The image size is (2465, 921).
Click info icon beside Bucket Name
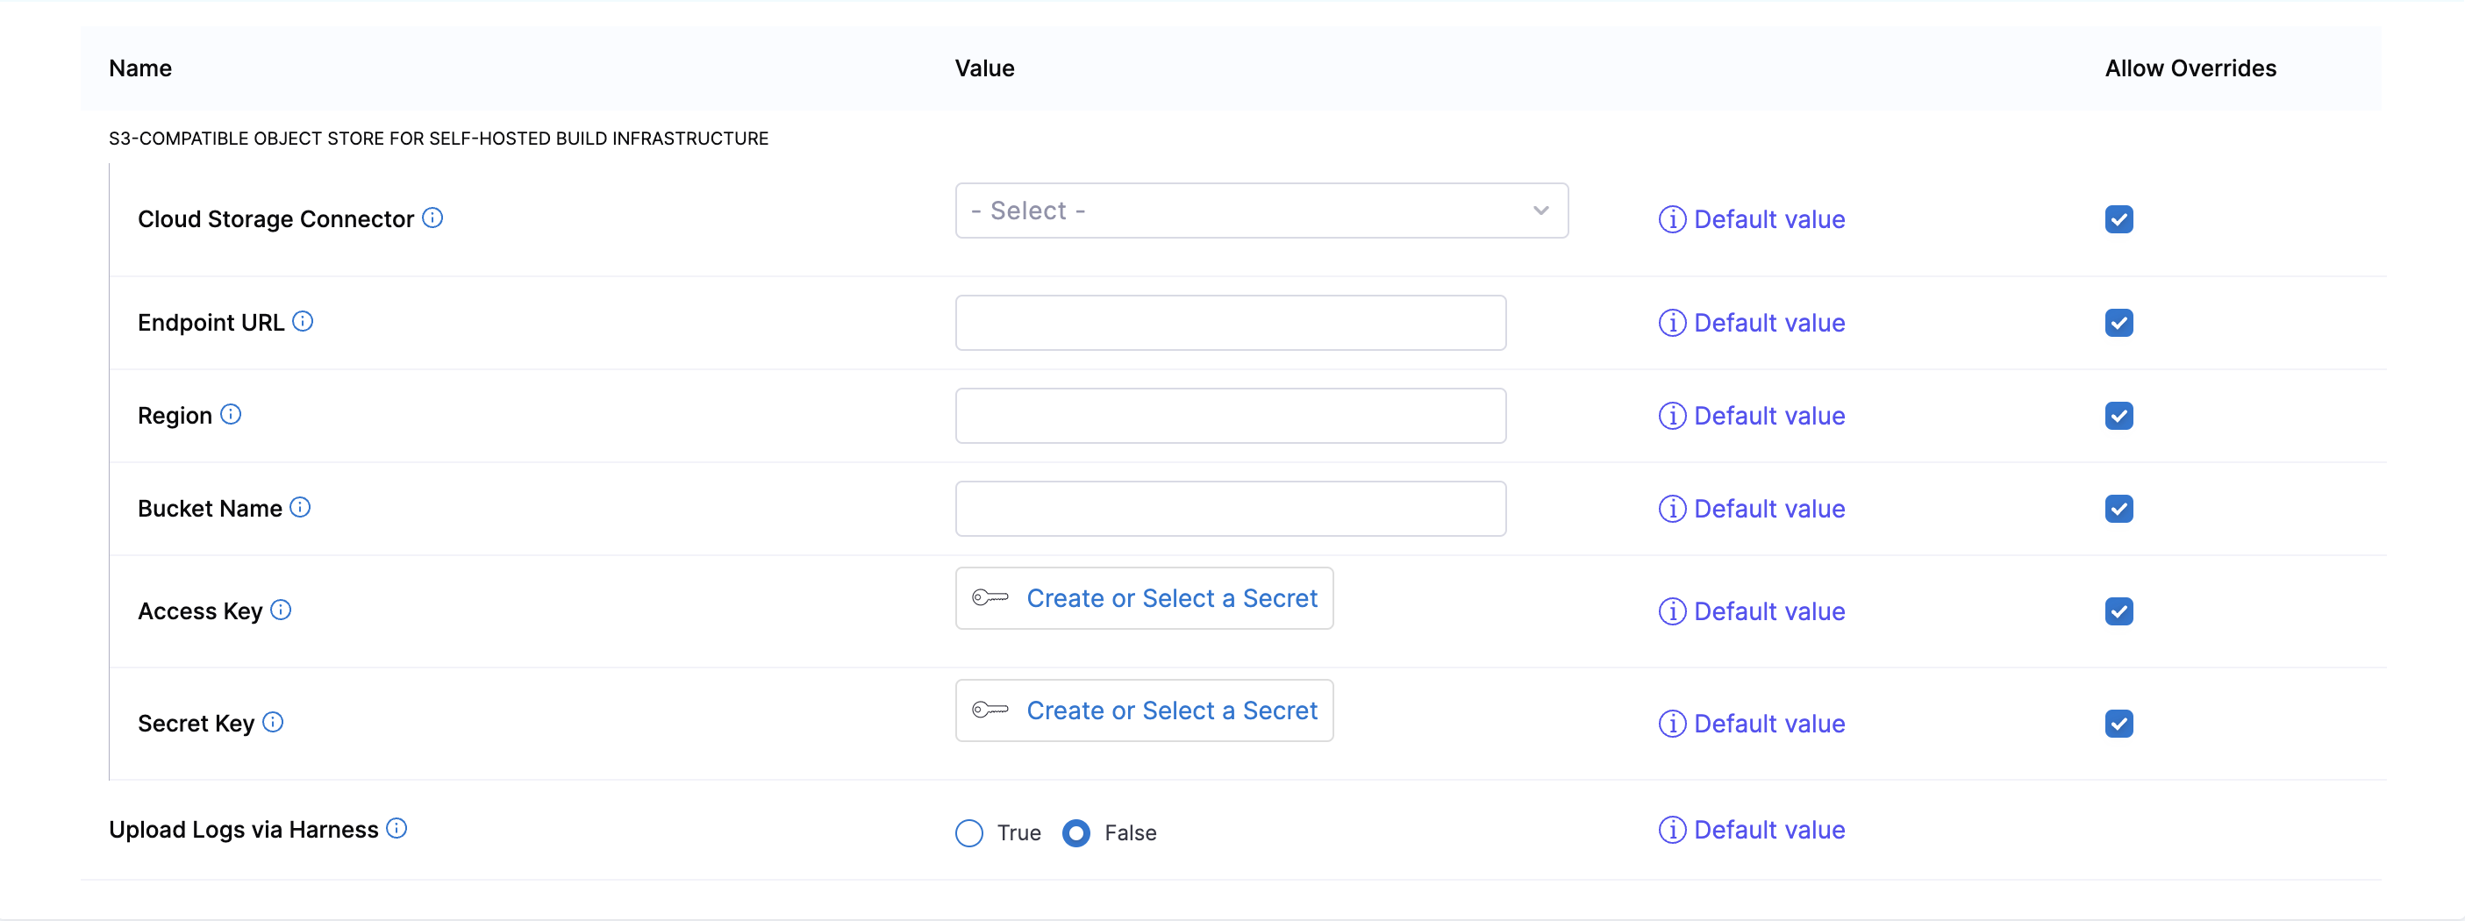(x=301, y=507)
